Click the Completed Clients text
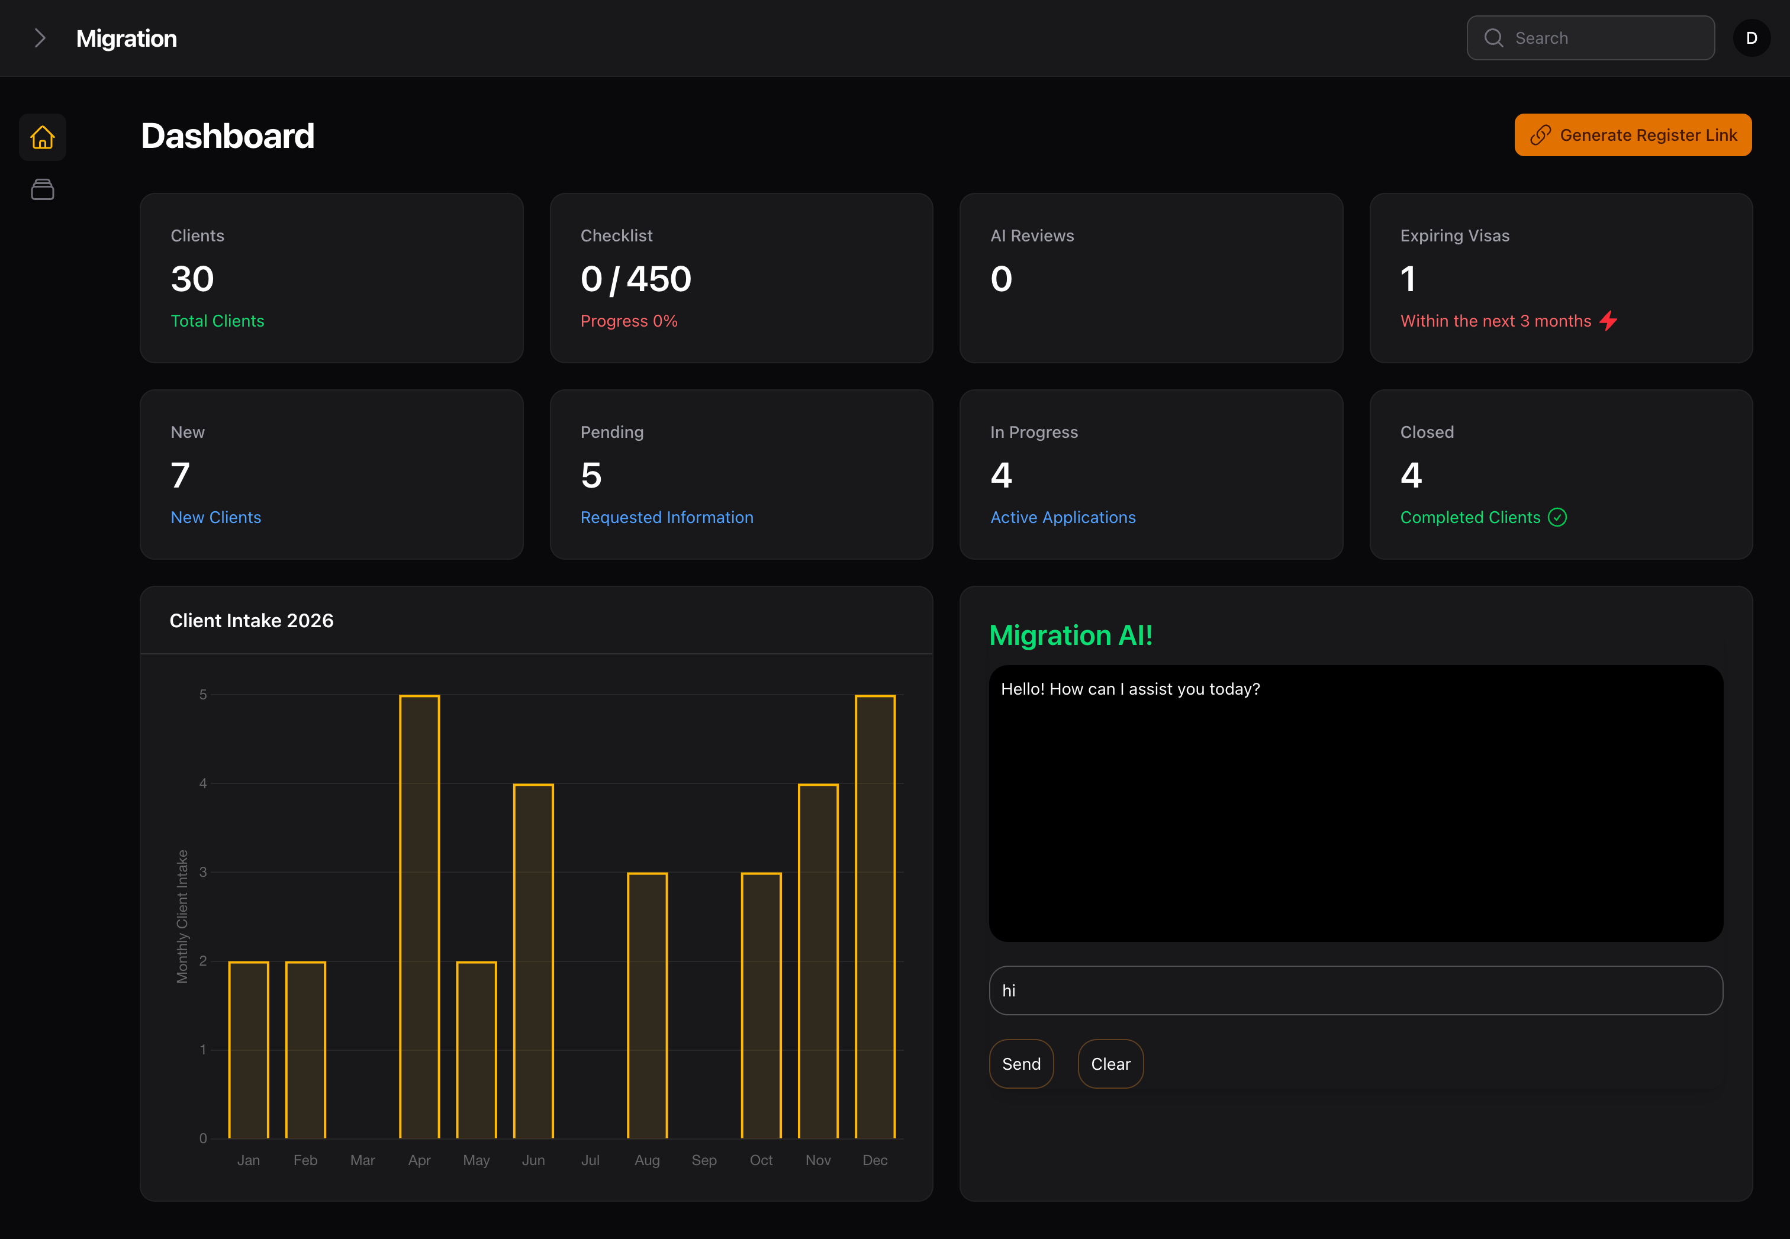This screenshot has width=1790, height=1239. [x=1470, y=517]
